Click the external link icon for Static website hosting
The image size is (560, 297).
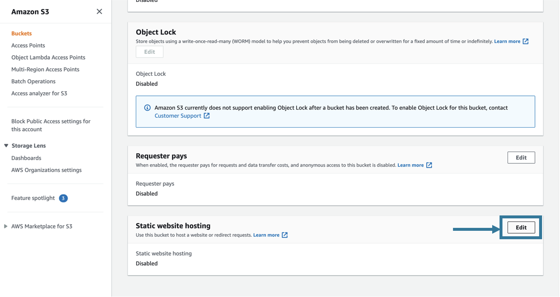pos(285,235)
